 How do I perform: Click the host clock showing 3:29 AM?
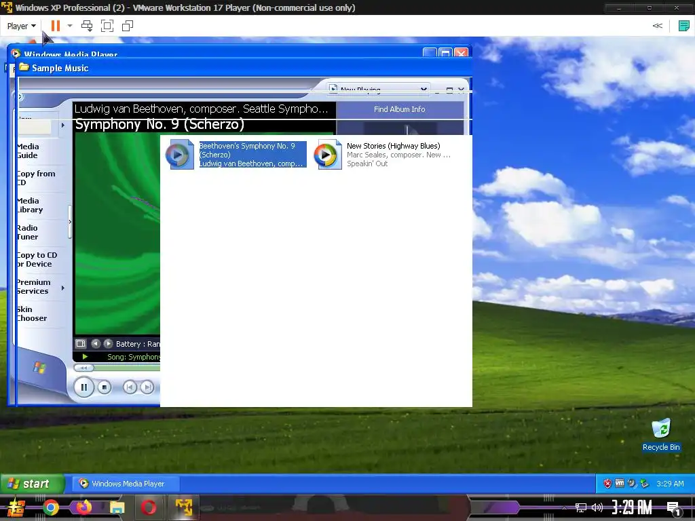click(x=632, y=507)
